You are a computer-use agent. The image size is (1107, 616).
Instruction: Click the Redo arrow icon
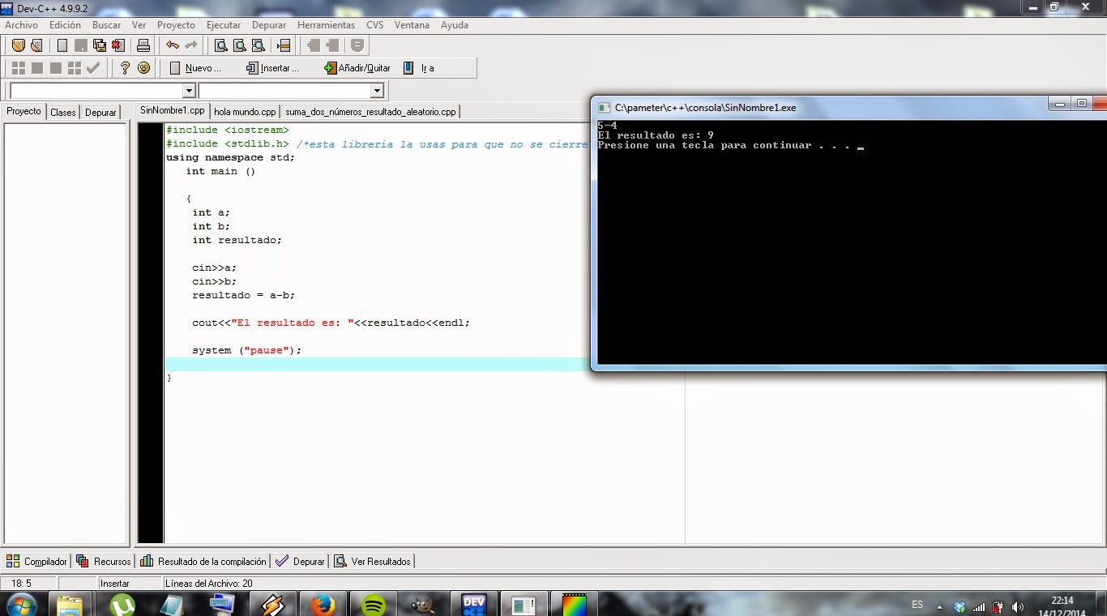tap(191, 45)
